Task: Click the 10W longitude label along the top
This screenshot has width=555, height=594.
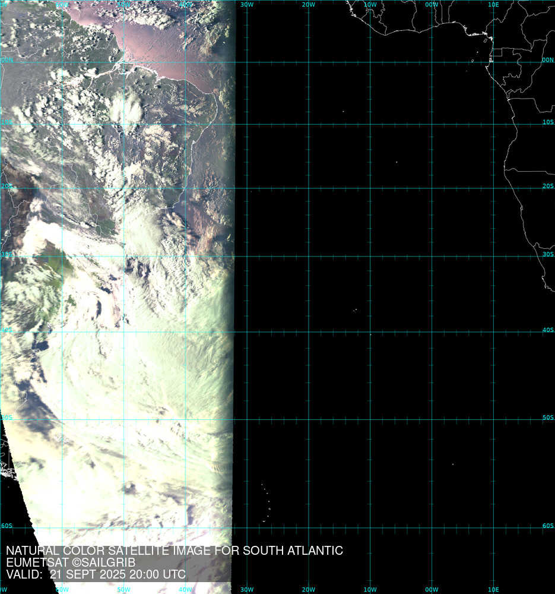Action: point(370,5)
